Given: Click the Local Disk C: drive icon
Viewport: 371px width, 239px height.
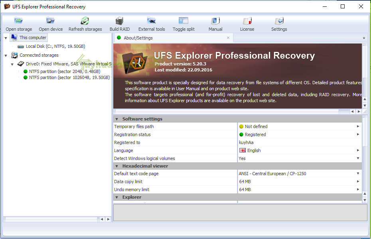Looking at the screenshot, I should (21, 46).
